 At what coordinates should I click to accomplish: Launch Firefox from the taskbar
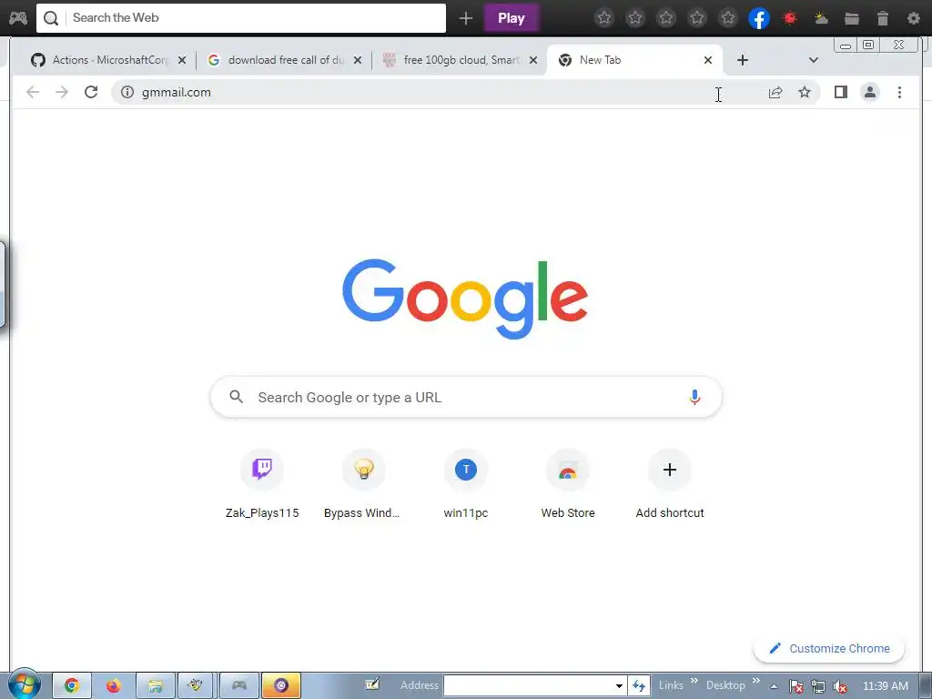click(114, 686)
